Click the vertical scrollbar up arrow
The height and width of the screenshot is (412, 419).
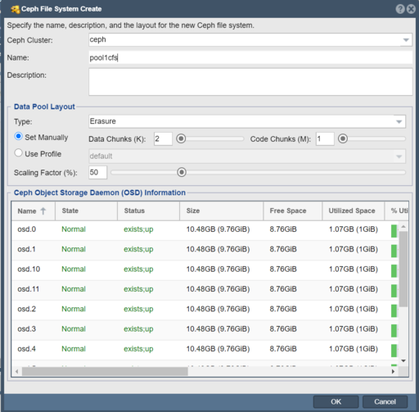(403, 227)
